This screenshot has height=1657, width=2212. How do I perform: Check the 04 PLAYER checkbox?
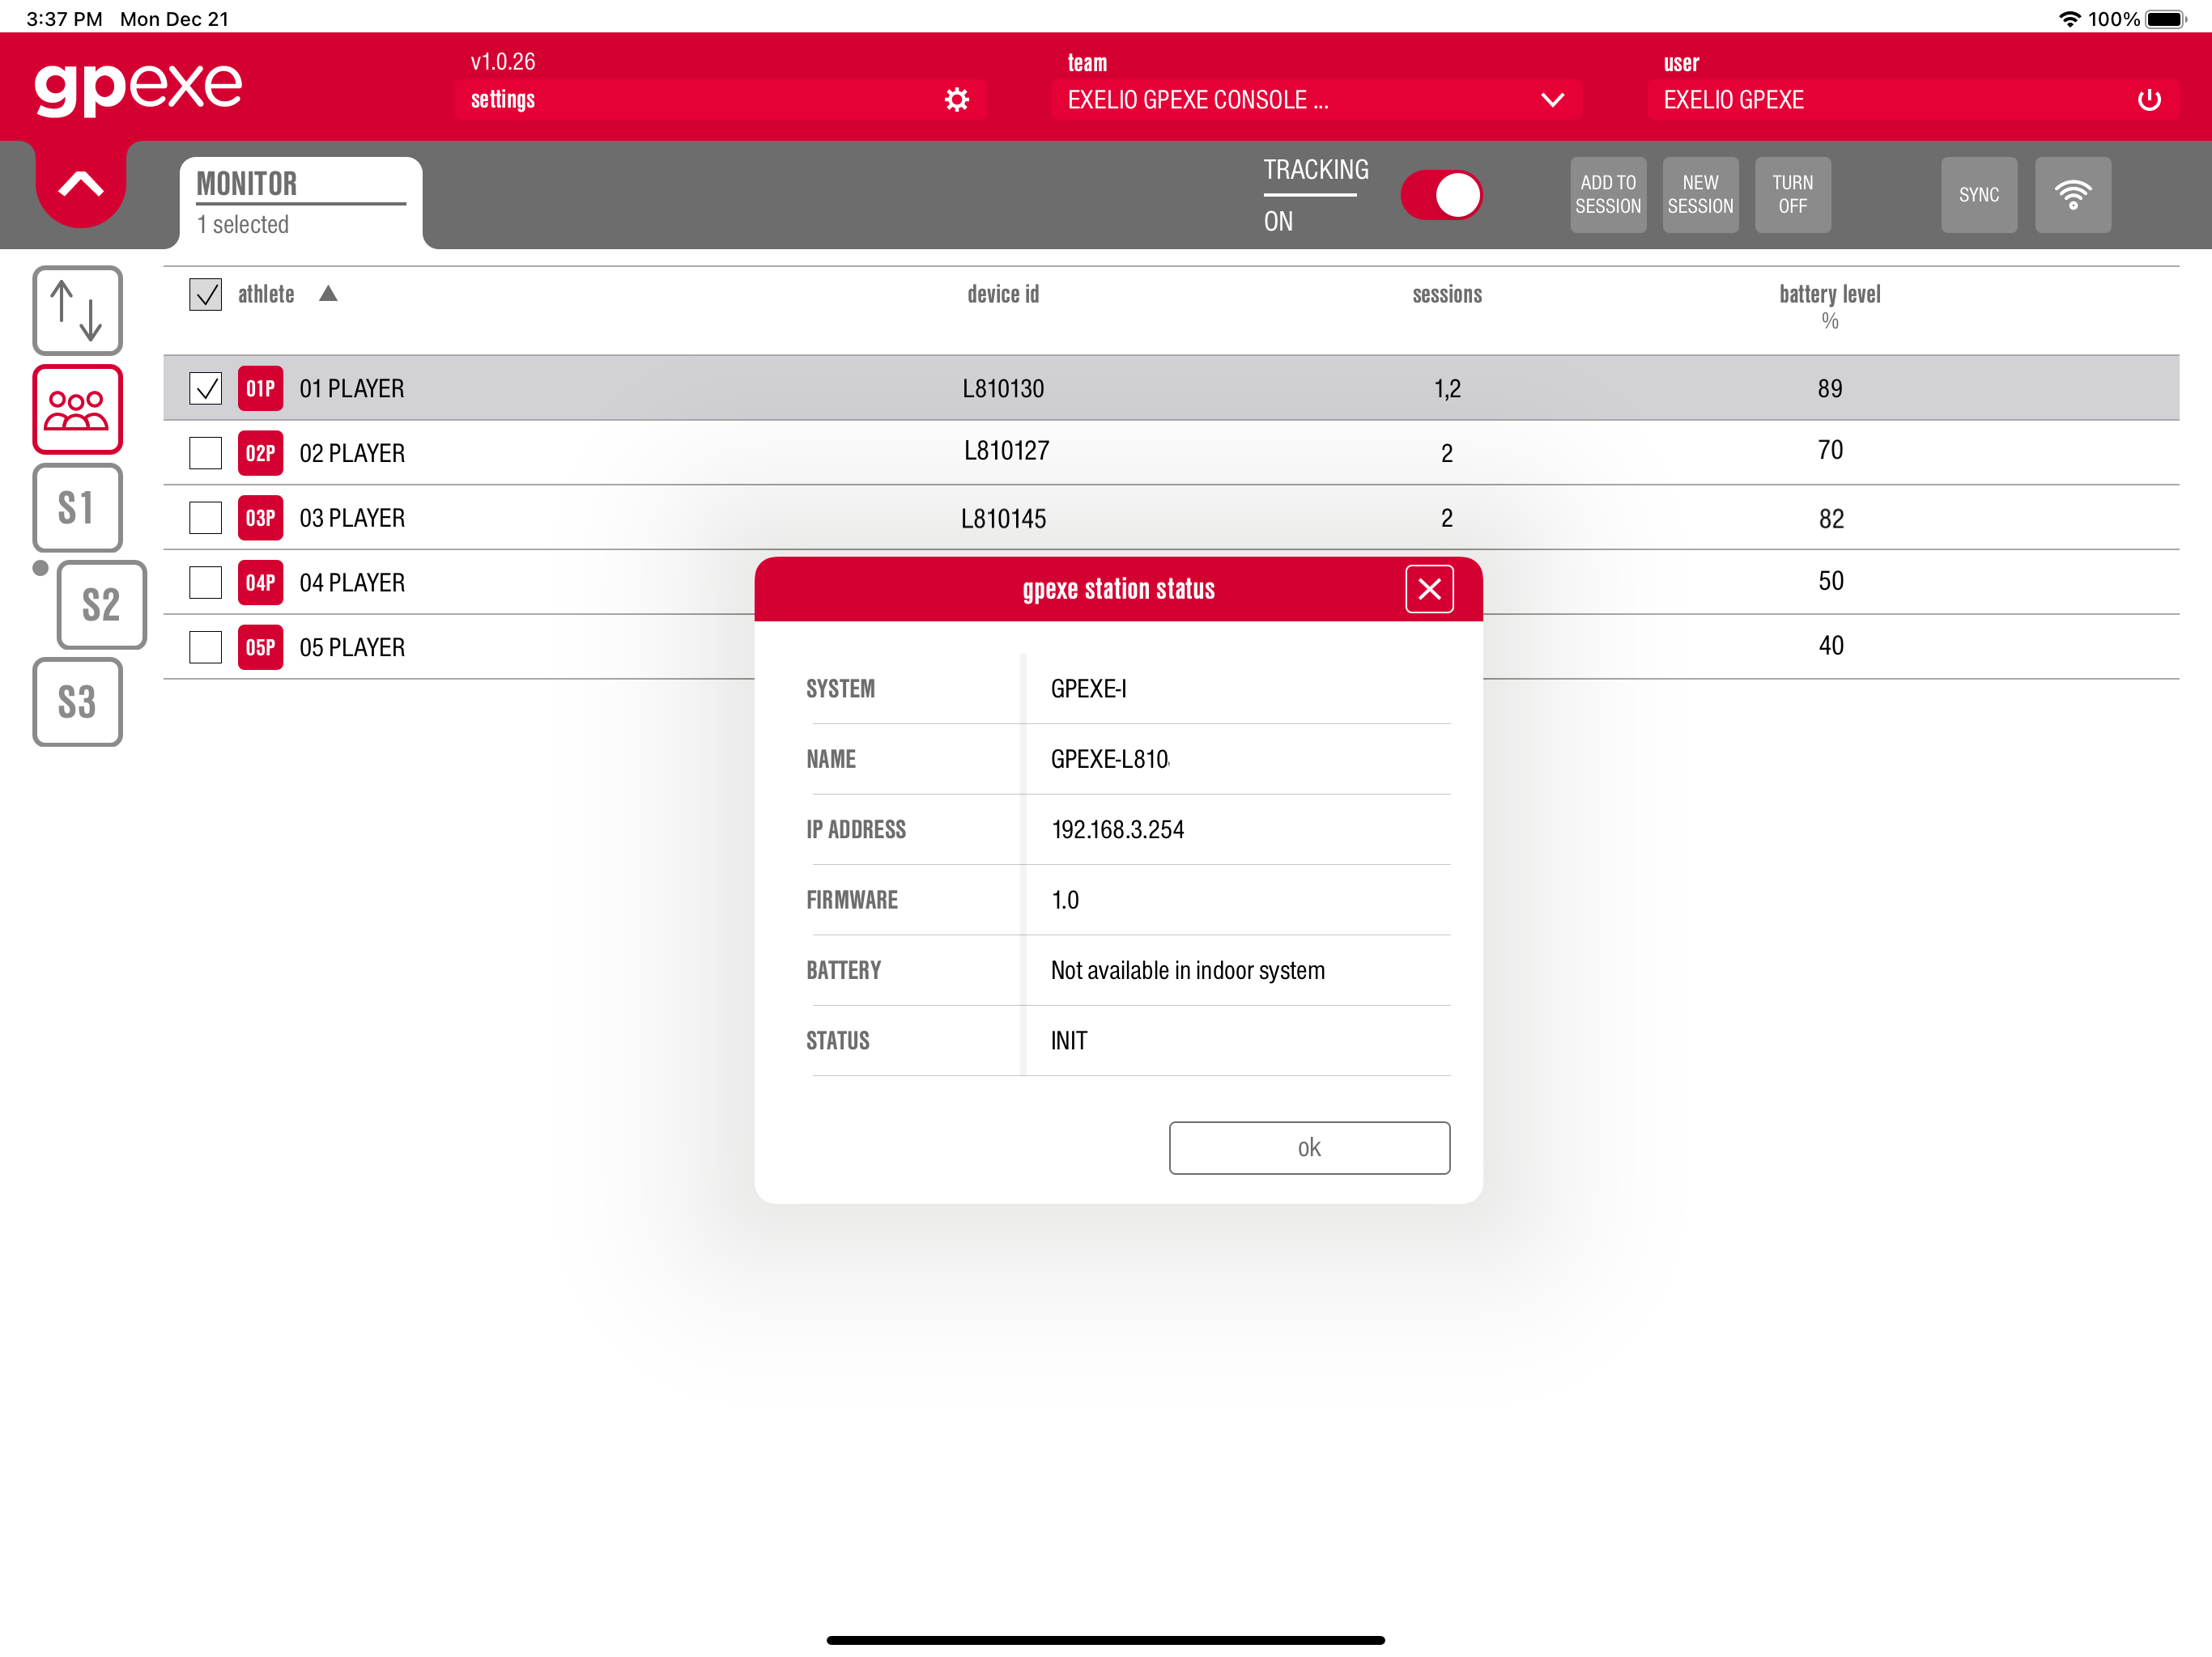pyautogui.click(x=205, y=583)
